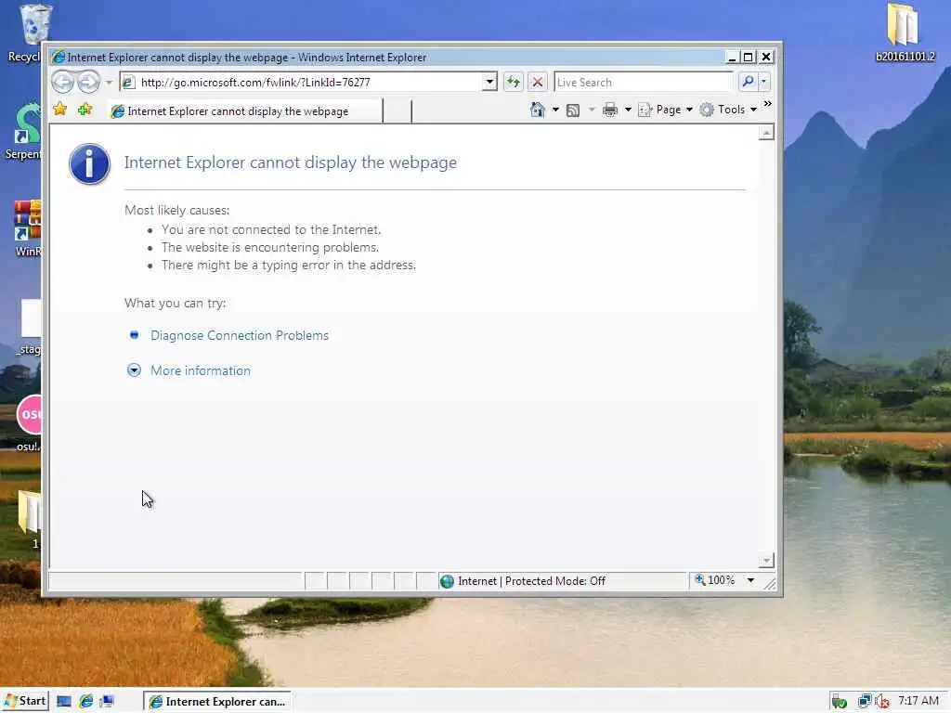This screenshot has width=951, height=713.
Task: Launch Internet Explorer from quick launch
Action: coord(86,702)
